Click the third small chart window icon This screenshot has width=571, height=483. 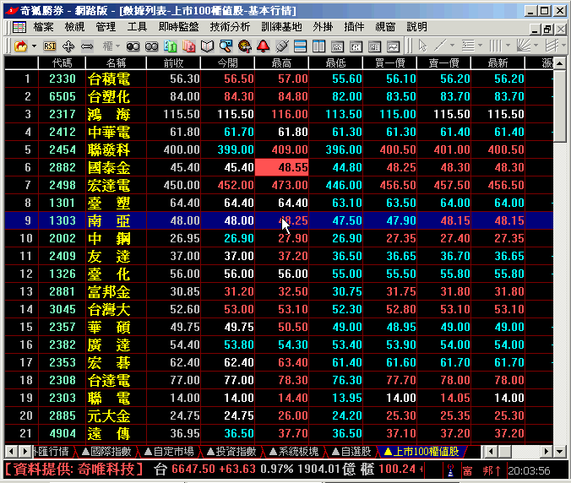click(375, 46)
